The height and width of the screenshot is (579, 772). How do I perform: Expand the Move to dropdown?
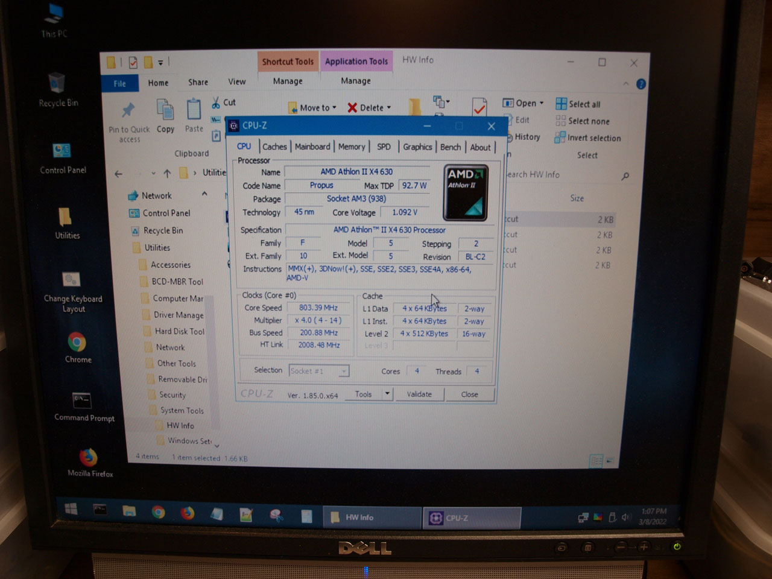click(x=334, y=107)
